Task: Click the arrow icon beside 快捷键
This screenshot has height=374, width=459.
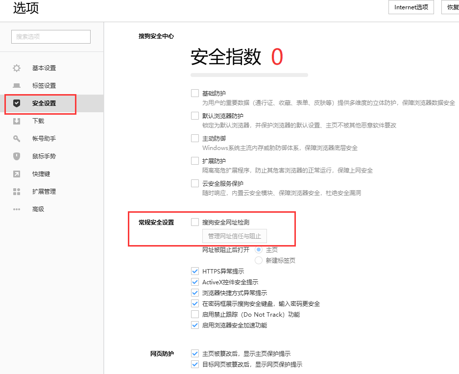Action: point(17,174)
